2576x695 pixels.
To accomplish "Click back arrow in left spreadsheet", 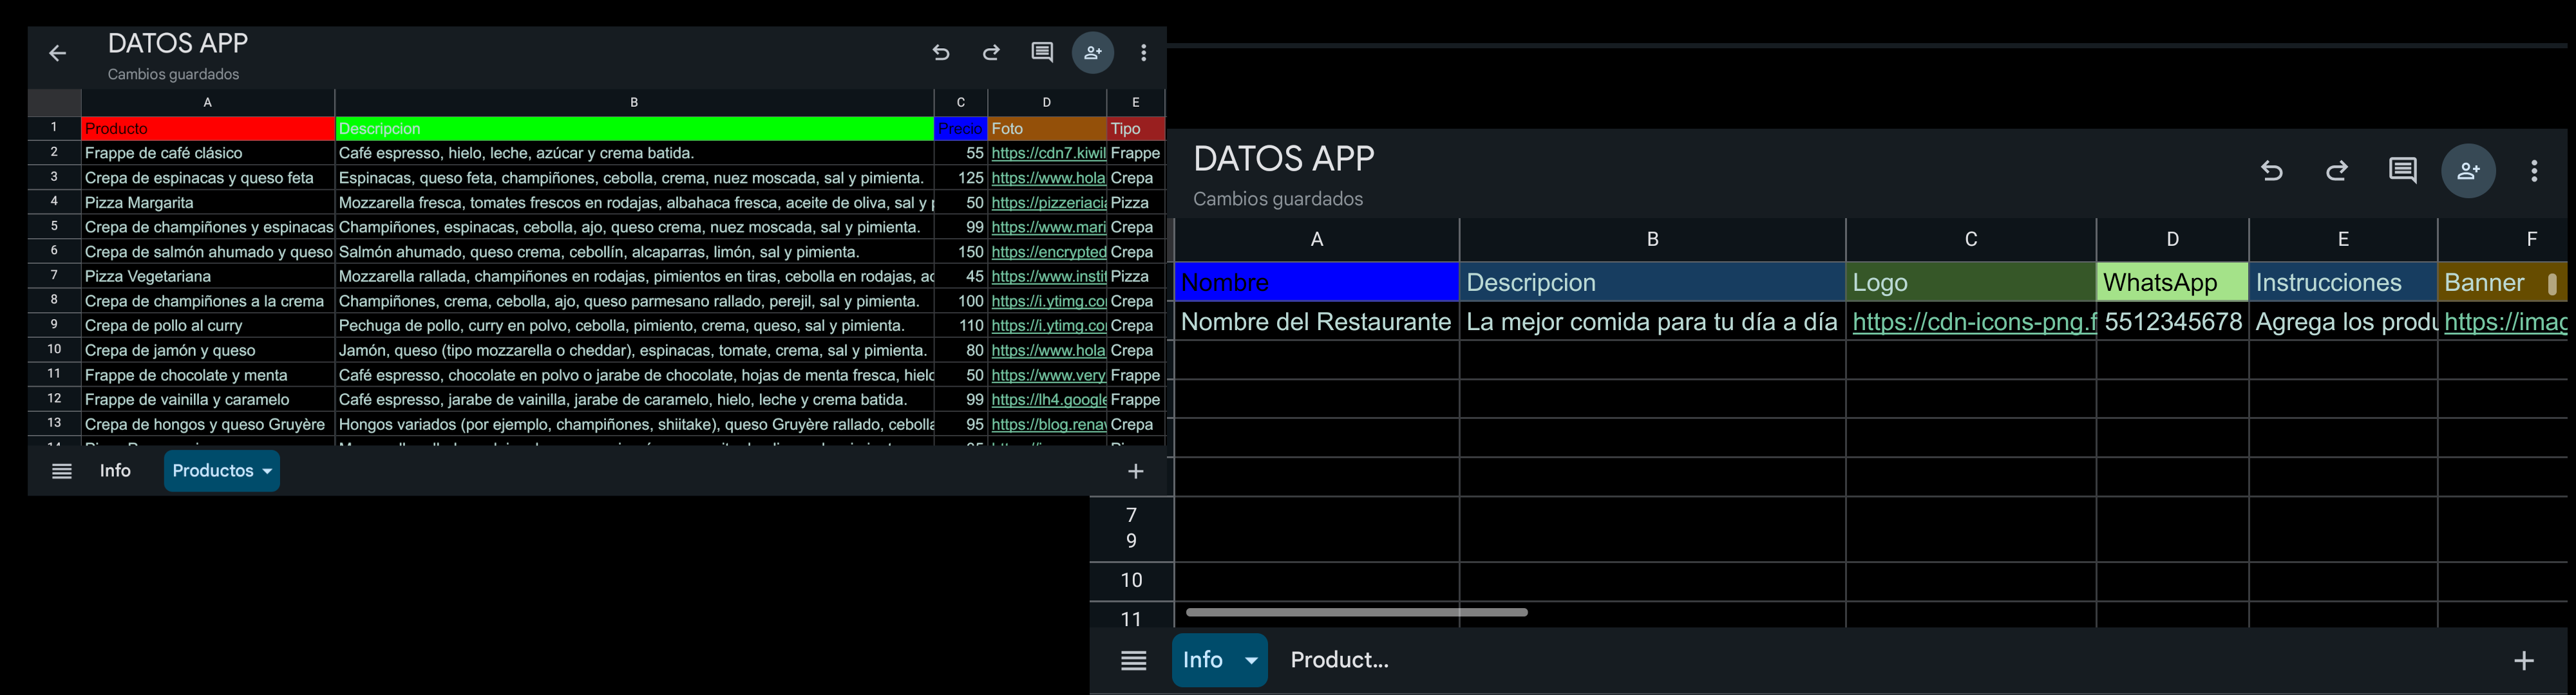I will pos(58,54).
